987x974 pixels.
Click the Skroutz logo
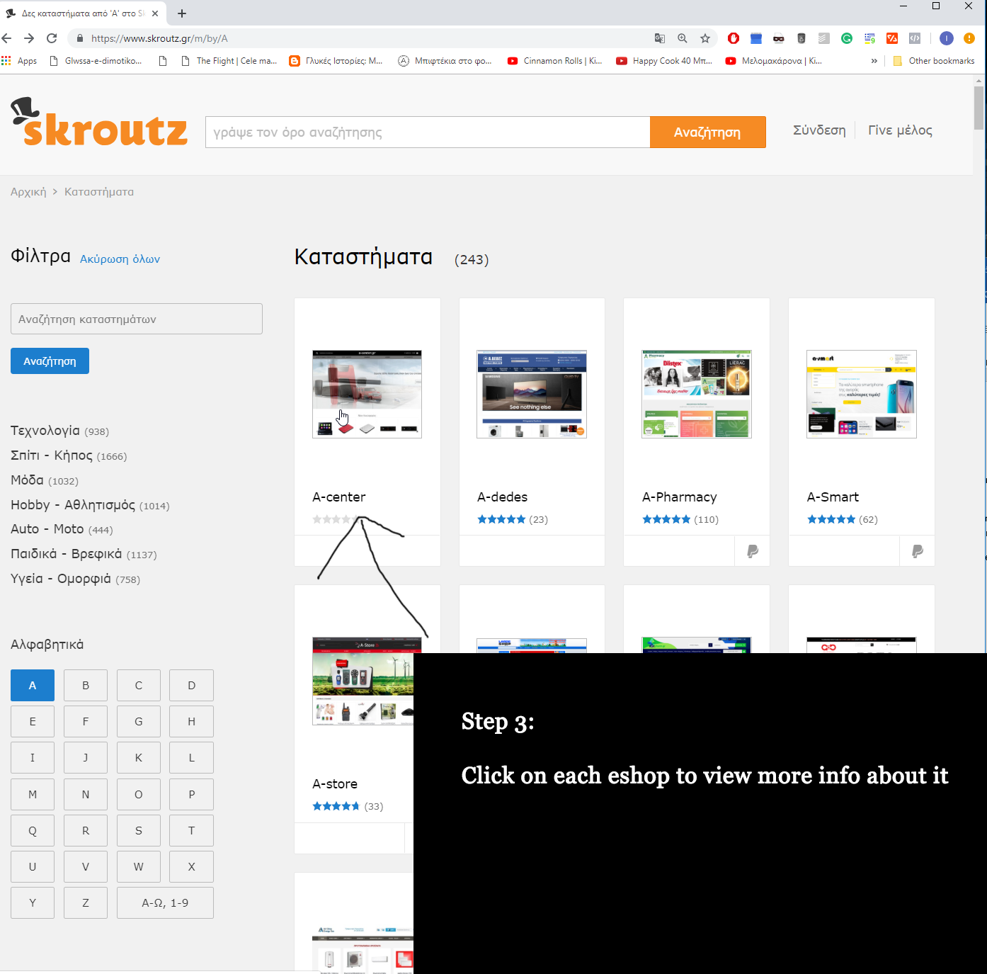click(99, 123)
